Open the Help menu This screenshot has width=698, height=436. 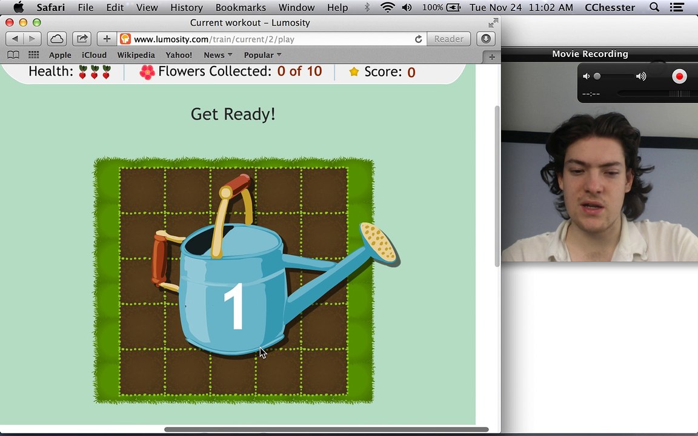click(x=337, y=7)
